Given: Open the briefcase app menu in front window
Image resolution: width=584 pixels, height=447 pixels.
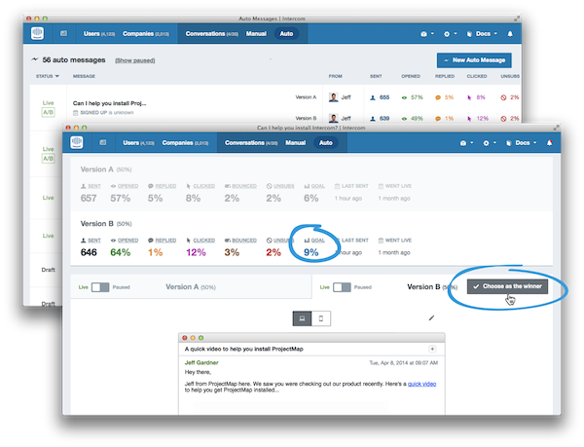Looking at the screenshot, I should tap(466, 142).
